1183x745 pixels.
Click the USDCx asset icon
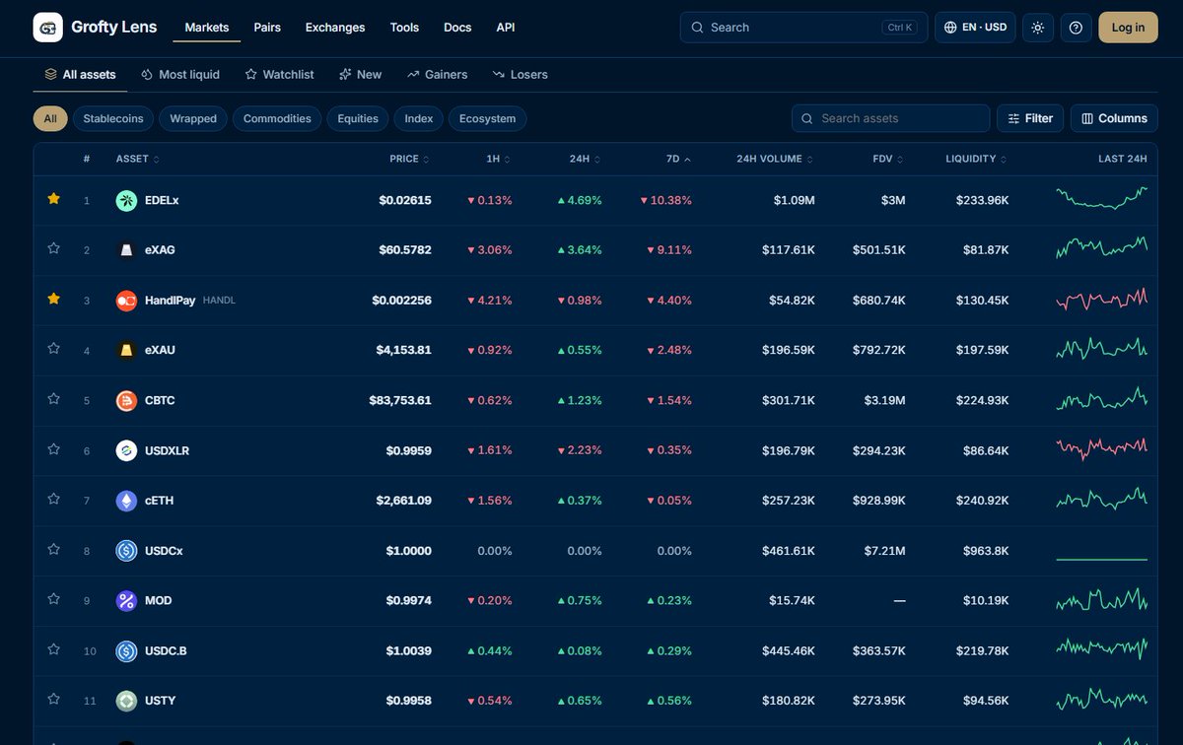[x=126, y=551]
